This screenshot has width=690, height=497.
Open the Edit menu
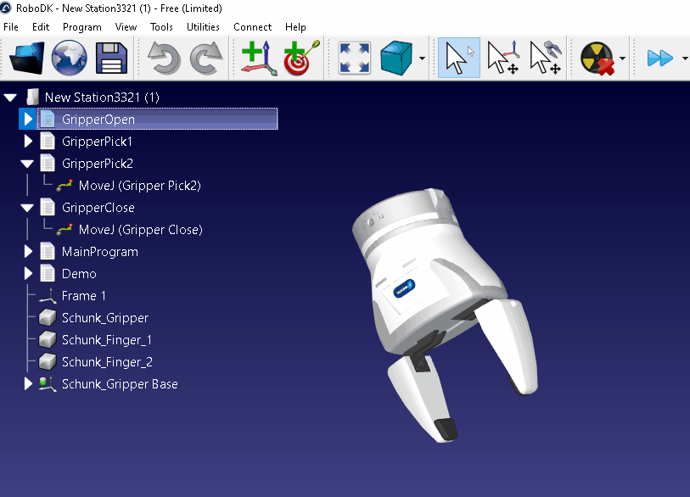41,27
